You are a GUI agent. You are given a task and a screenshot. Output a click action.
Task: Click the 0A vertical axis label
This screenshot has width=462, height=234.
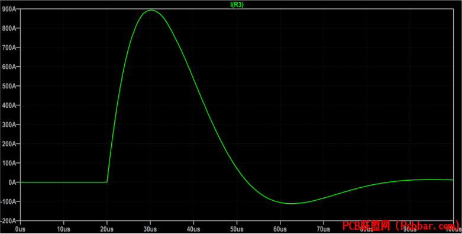[12, 182]
